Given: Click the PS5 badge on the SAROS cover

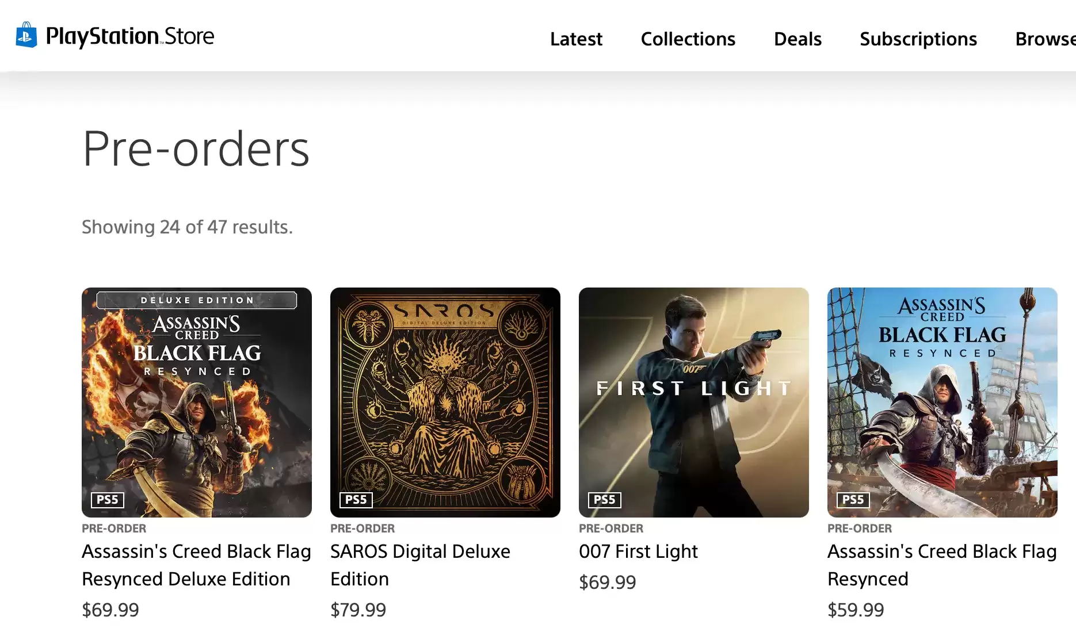Looking at the screenshot, I should pos(356,500).
